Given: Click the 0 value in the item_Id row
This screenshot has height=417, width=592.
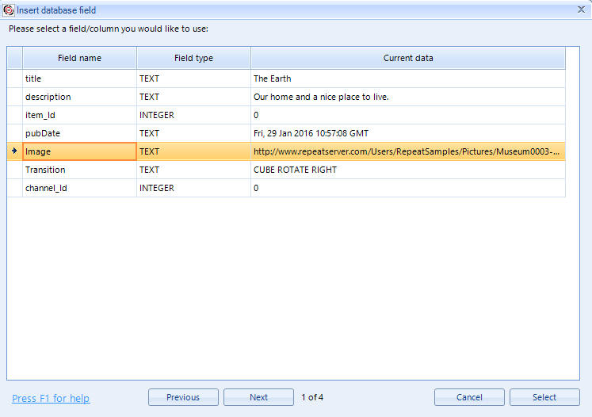Looking at the screenshot, I should tap(408, 115).
